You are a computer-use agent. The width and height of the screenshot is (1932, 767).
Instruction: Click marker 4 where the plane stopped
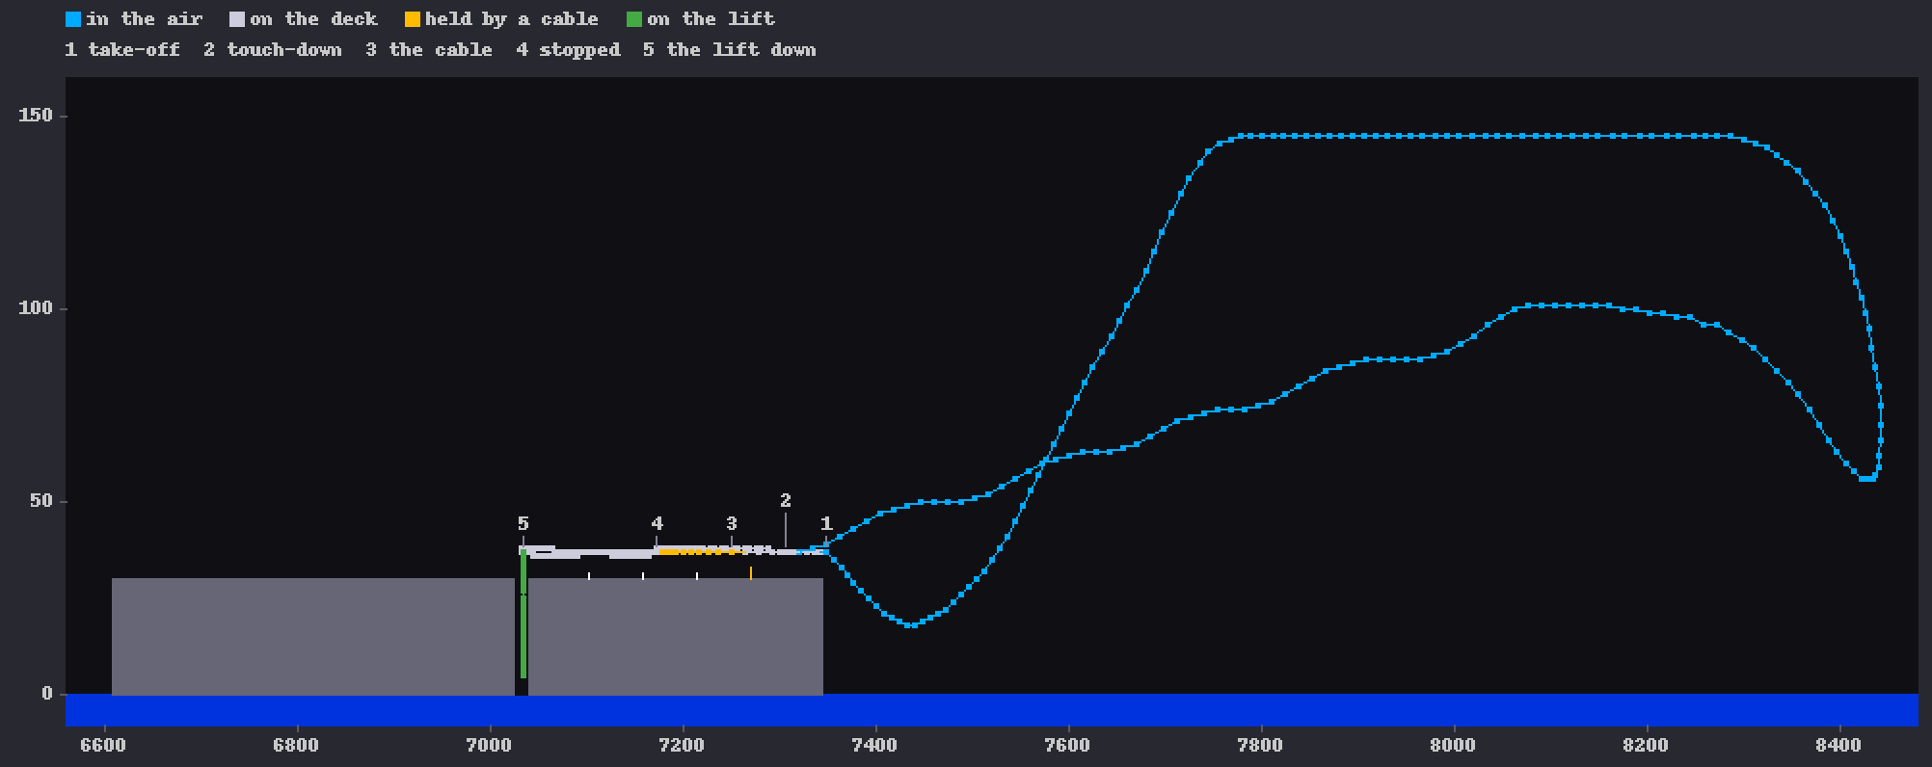[x=657, y=524]
